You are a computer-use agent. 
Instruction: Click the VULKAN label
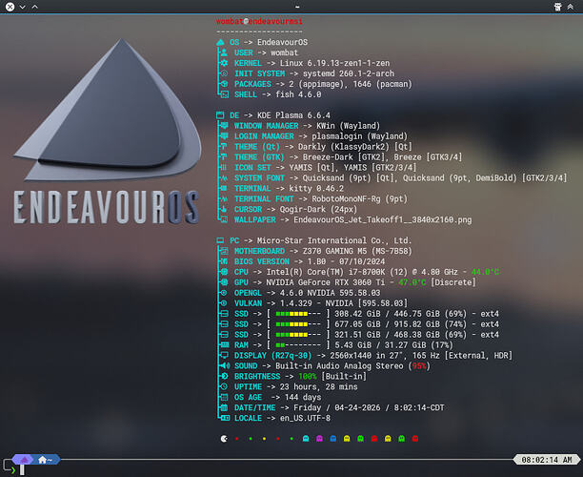click(248, 303)
